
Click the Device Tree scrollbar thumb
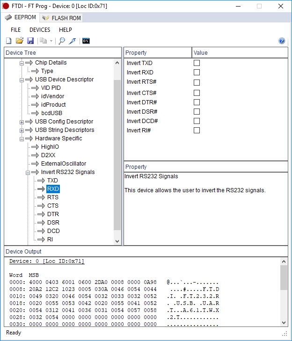click(117, 155)
